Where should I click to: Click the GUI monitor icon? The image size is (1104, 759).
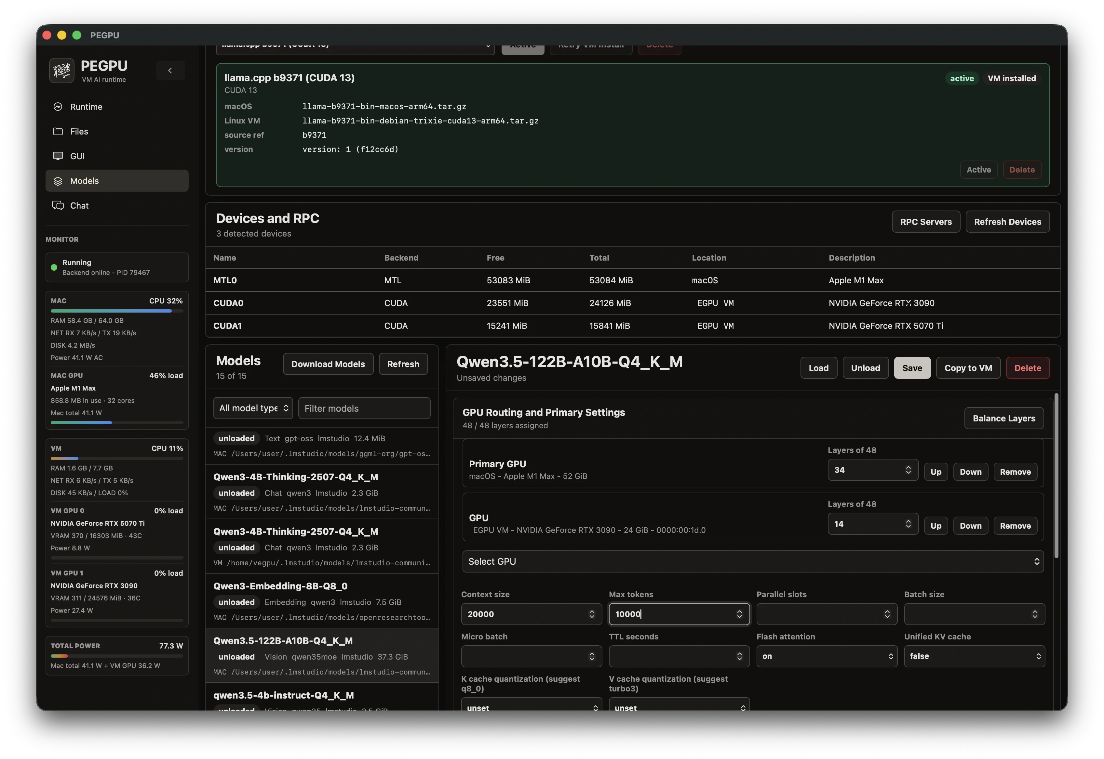(58, 156)
